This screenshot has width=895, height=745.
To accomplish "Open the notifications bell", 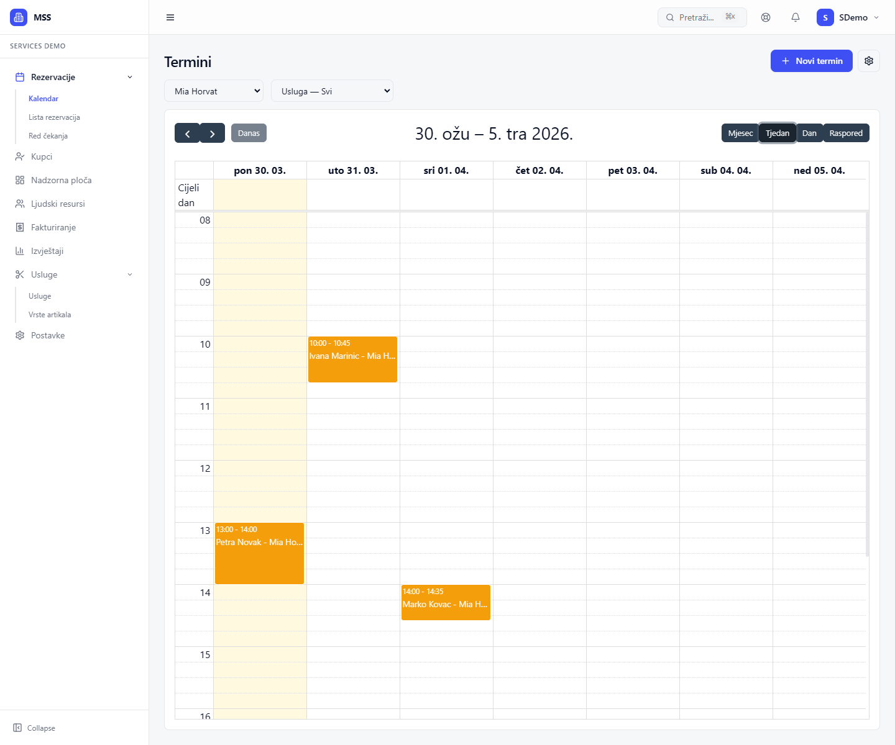I will tap(796, 17).
